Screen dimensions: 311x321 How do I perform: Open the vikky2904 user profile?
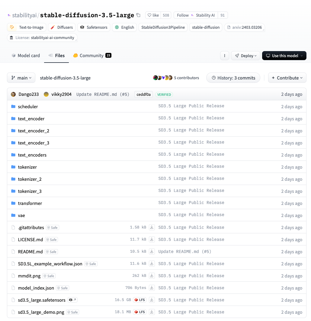[x=61, y=94]
